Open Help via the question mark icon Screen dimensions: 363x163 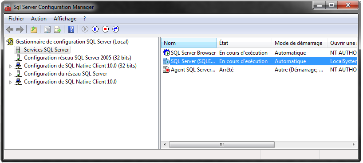(71, 29)
